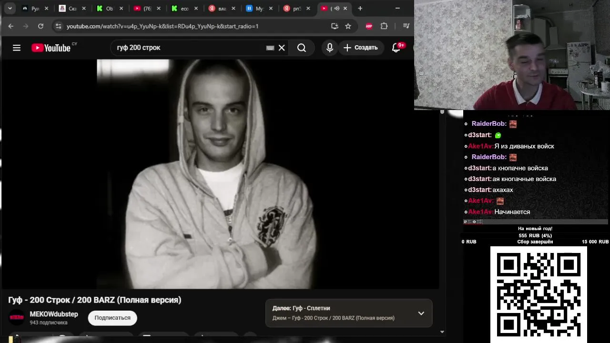Click chat message 'ая кнопачные войска'
The width and height of the screenshot is (610, 343).
pyautogui.click(x=524, y=179)
